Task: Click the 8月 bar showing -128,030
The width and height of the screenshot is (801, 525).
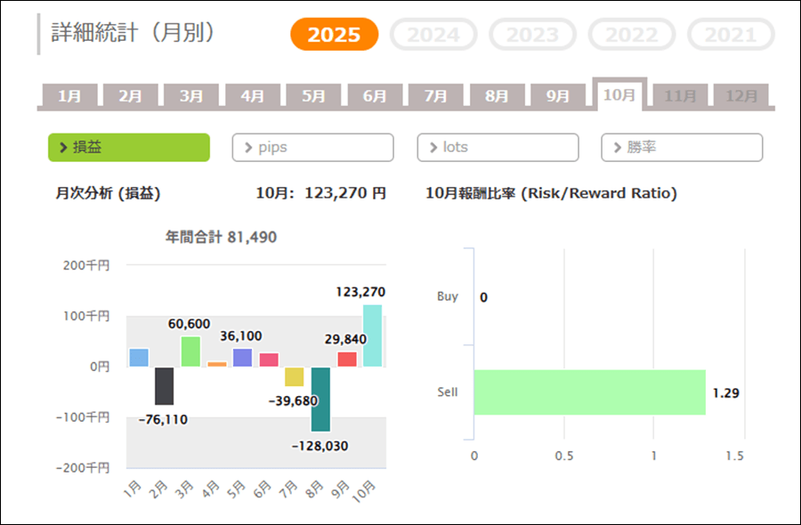Action: [320, 398]
